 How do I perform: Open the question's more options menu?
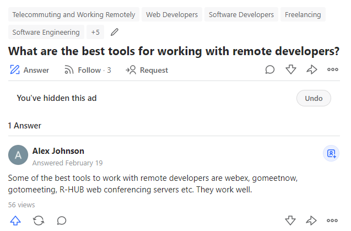(333, 69)
